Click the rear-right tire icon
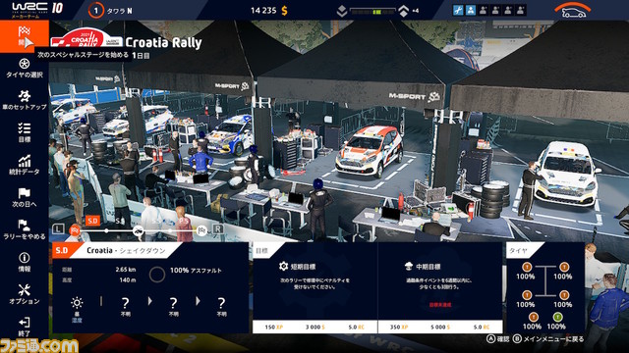This screenshot has height=353, width=629. click(564, 295)
